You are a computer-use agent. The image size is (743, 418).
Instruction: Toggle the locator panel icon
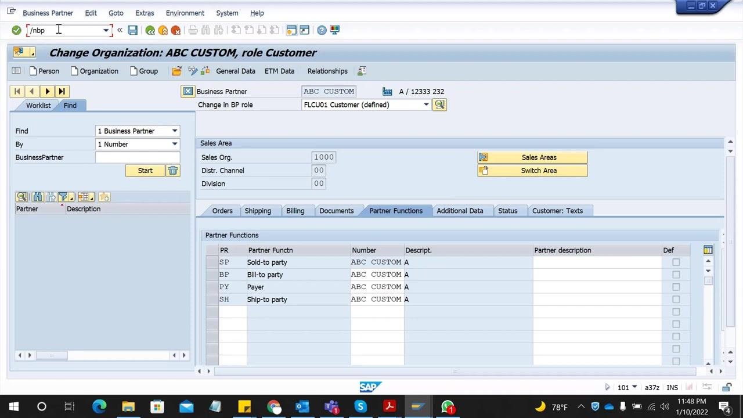click(x=16, y=71)
